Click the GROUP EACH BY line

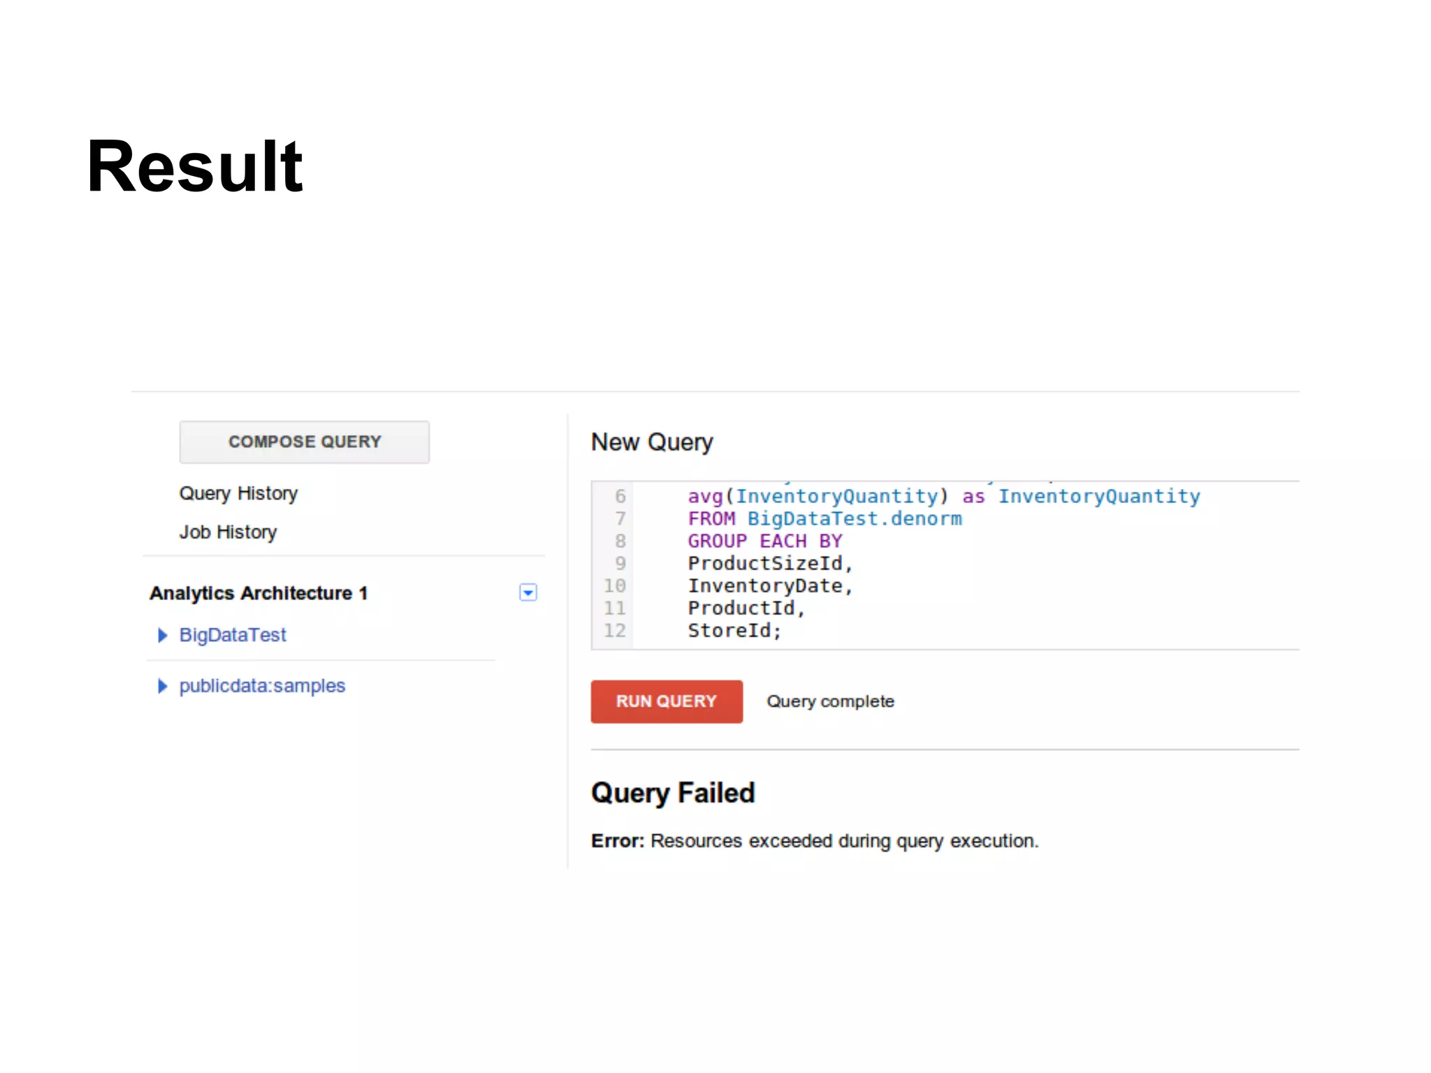[765, 541]
